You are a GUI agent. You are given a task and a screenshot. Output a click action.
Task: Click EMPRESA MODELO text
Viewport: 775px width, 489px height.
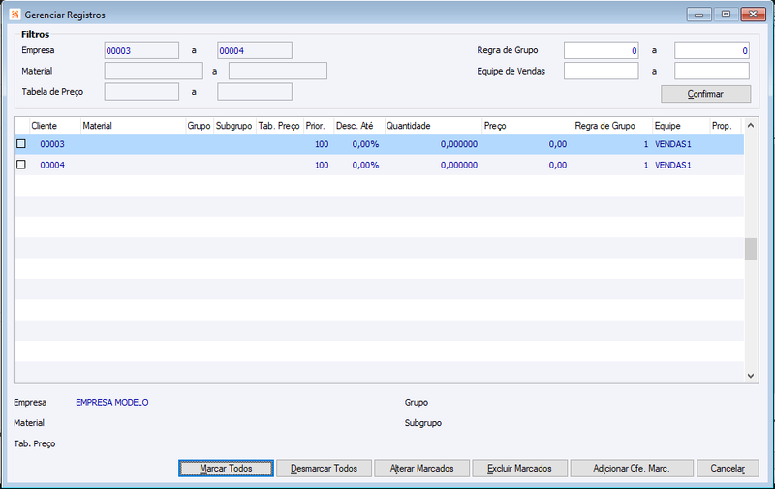112,403
